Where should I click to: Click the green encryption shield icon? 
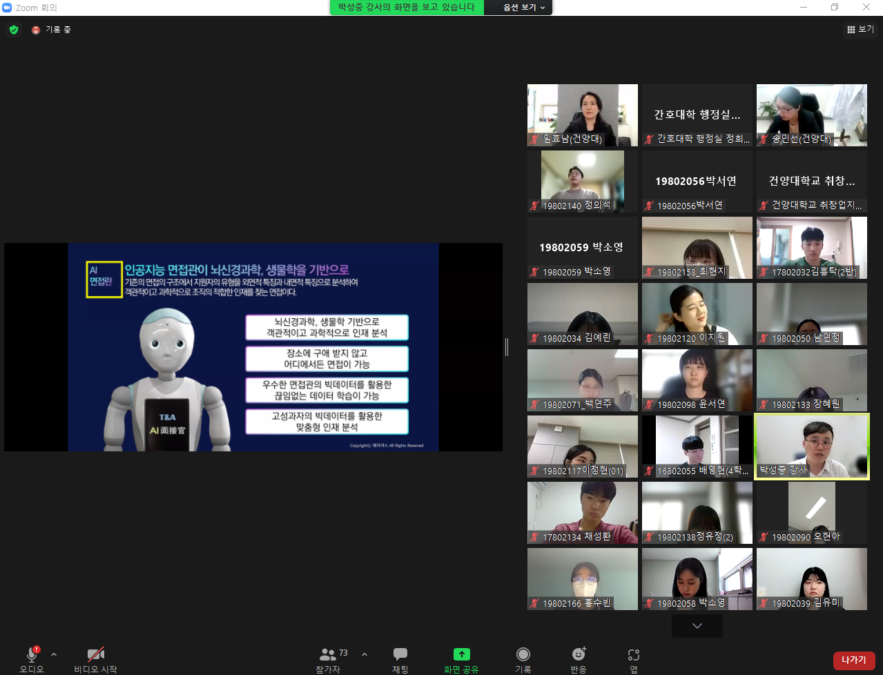tap(14, 30)
